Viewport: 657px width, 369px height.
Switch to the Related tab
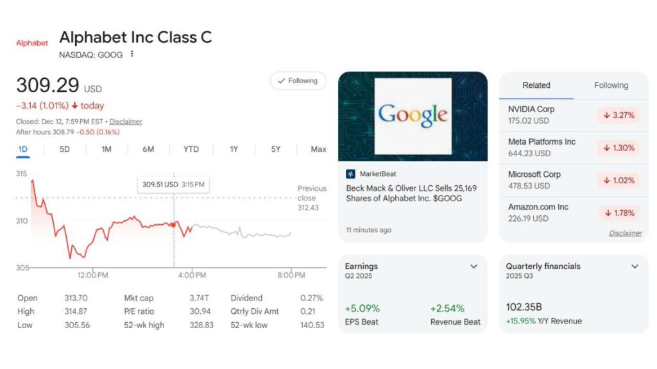pos(536,85)
